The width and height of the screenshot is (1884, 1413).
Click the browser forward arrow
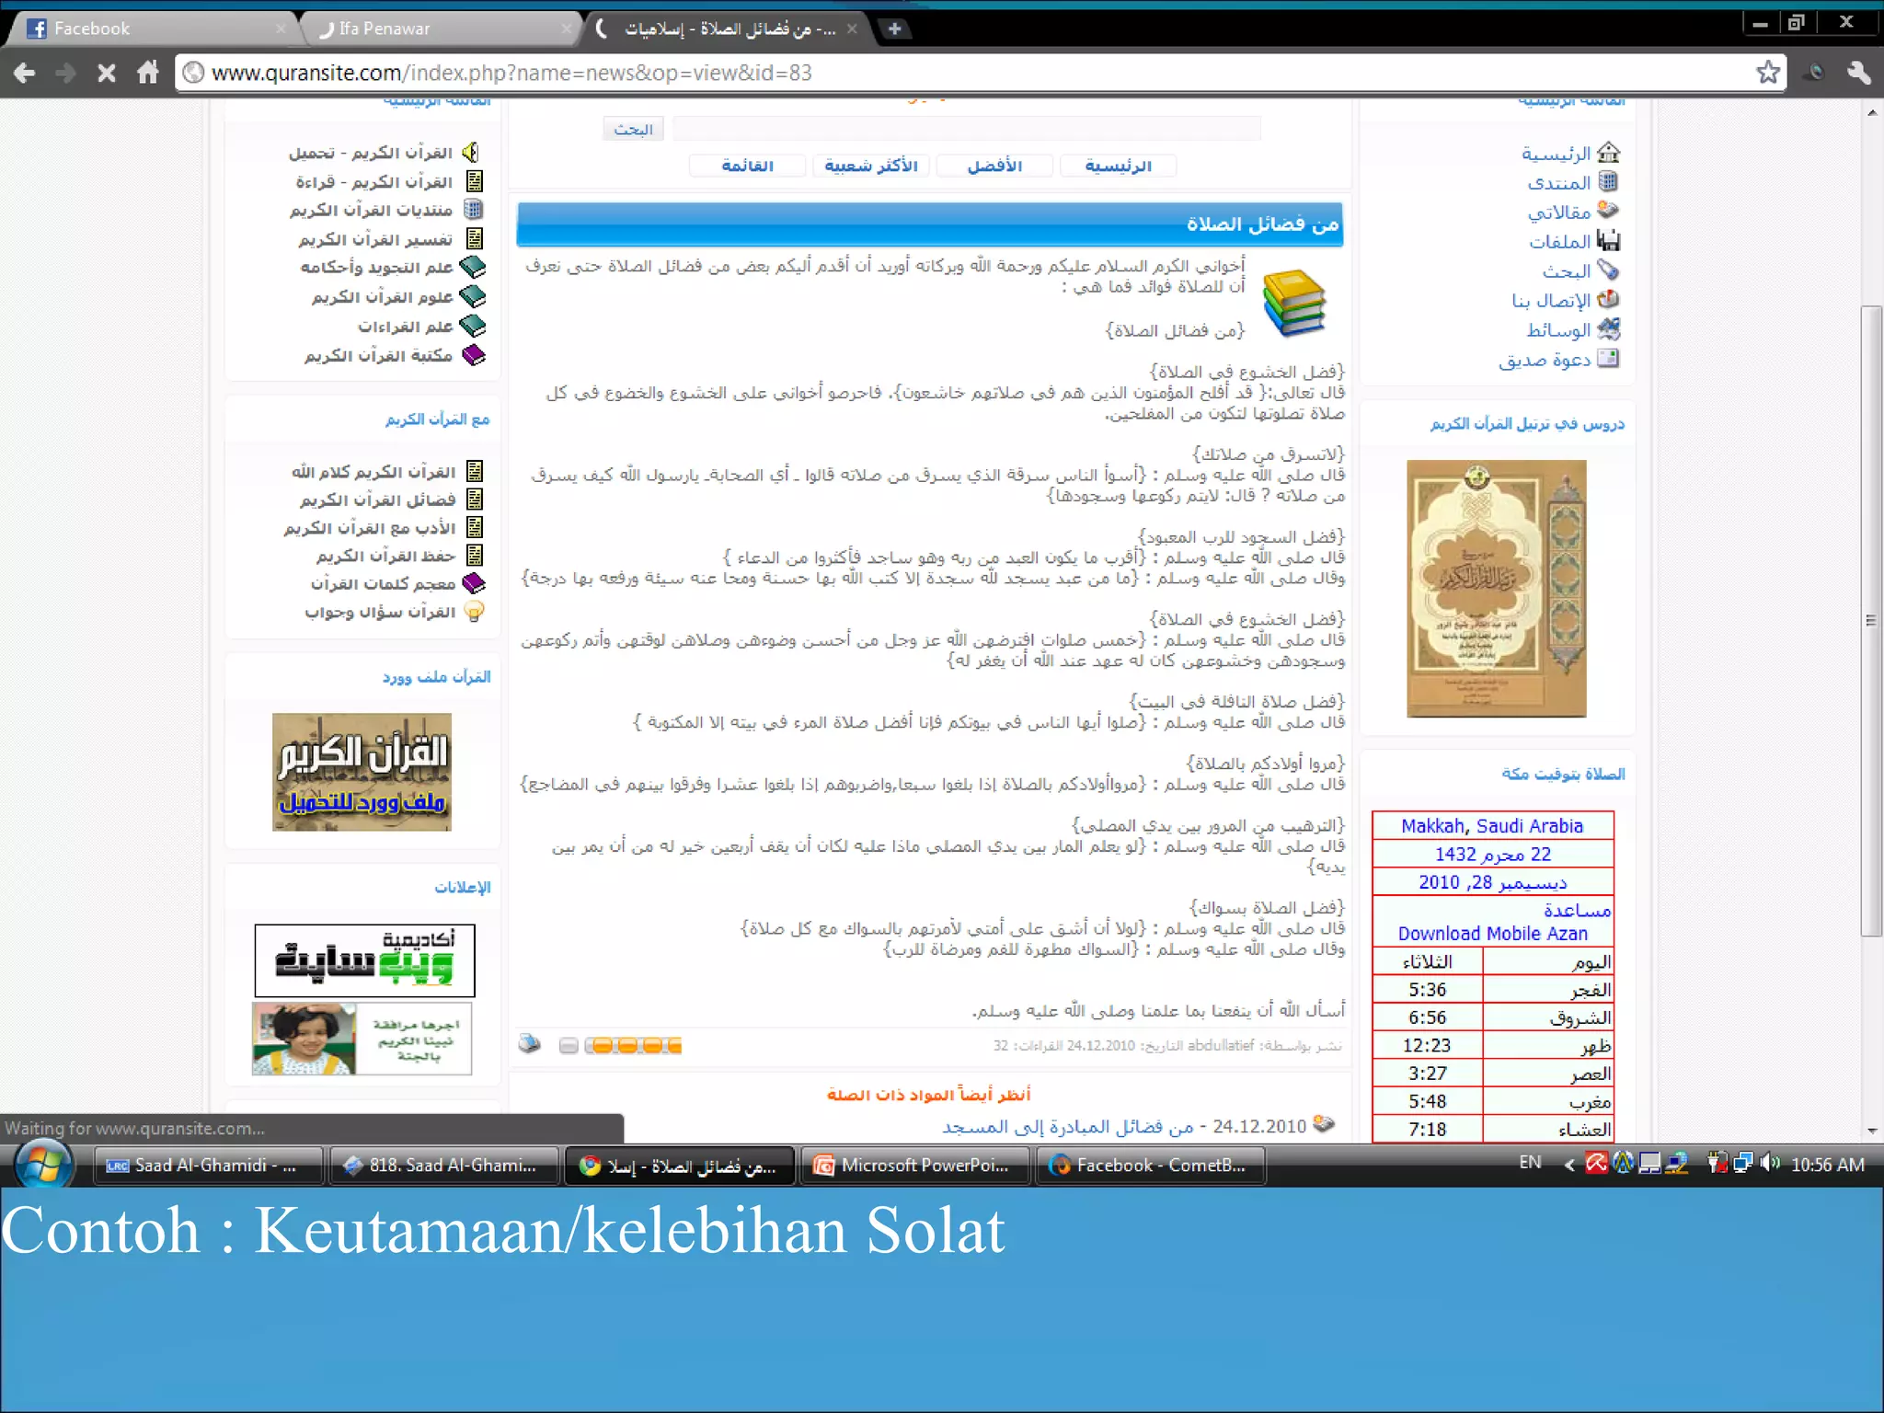(65, 73)
